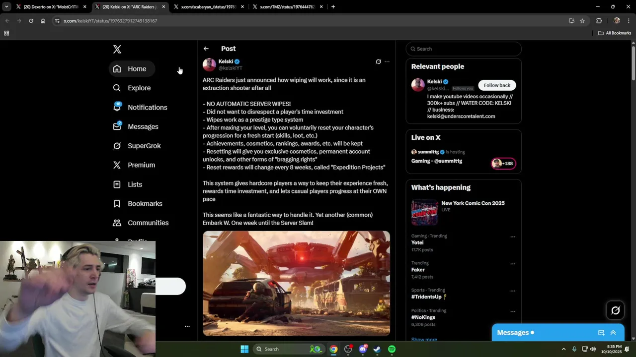636x357 pixels.
Task: Click Kelski's avatar on the post
Action: [209, 64]
